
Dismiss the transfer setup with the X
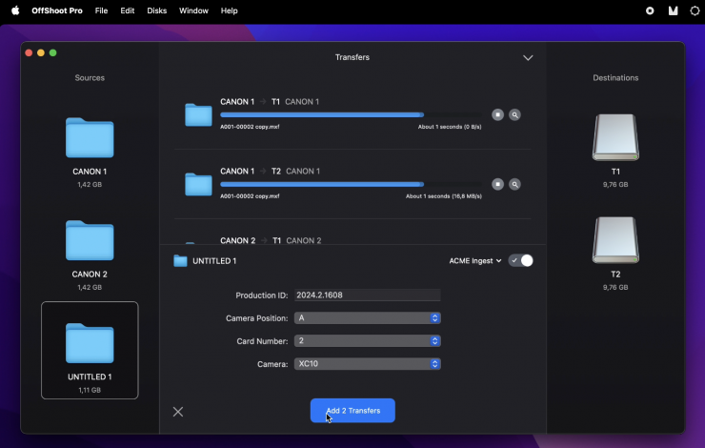178,412
